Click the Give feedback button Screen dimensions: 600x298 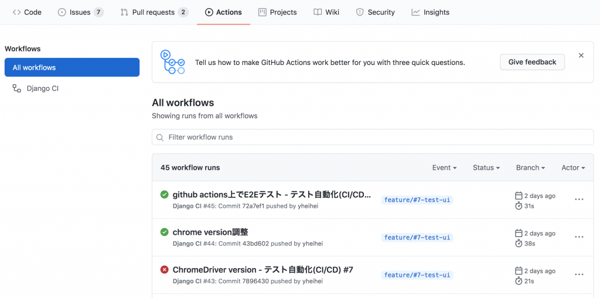[532, 62]
